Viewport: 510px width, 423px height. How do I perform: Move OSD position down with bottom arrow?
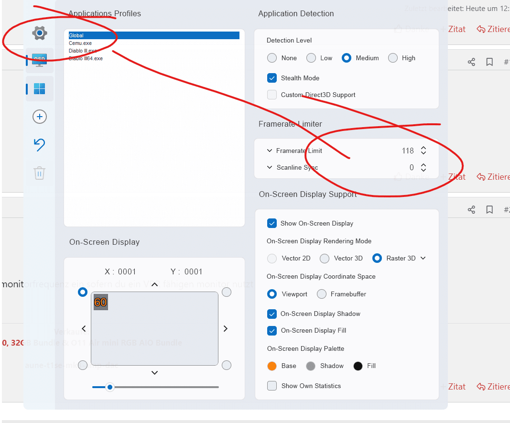[x=155, y=373]
